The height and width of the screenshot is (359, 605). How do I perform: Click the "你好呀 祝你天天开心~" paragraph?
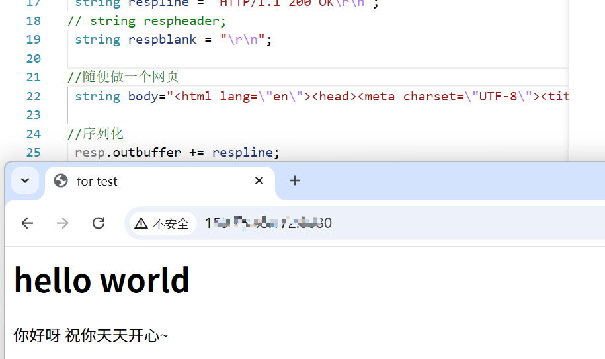(x=91, y=336)
